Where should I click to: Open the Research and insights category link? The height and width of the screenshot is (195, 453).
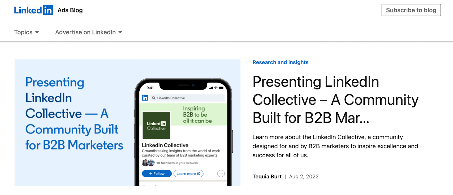(x=281, y=62)
